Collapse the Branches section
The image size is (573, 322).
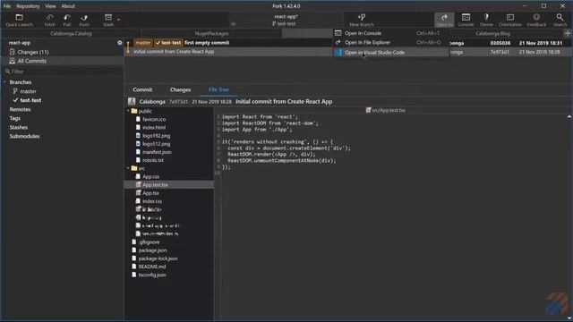[x=4, y=82]
